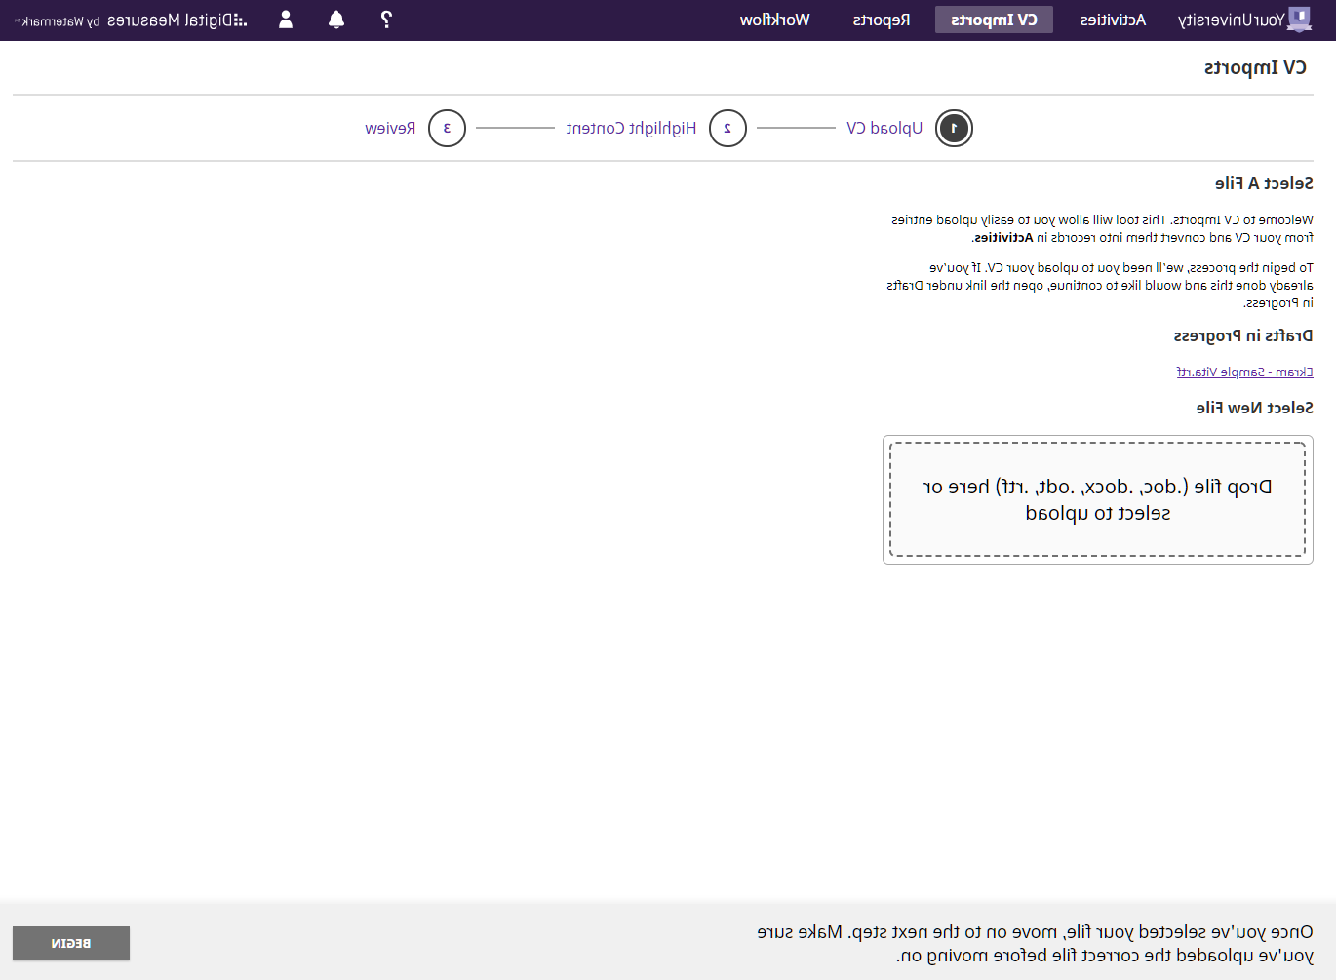This screenshot has height=980, width=1336.
Task: Open the user account profile icon
Action: tap(286, 20)
